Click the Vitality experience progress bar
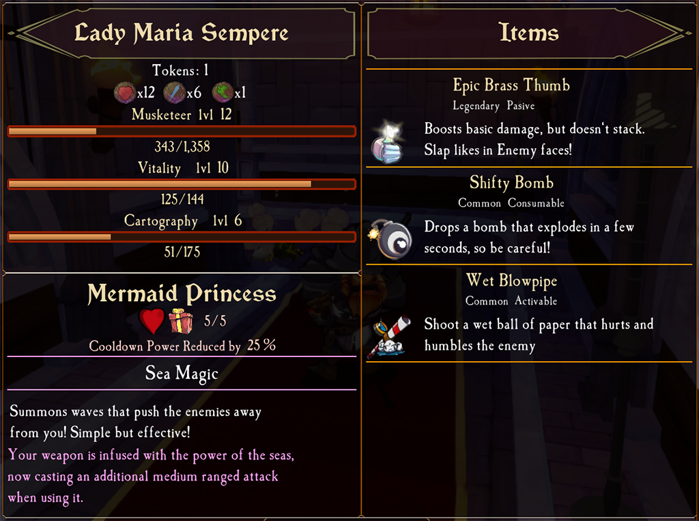Viewport: 699px width, 521px height. (182, 184)
